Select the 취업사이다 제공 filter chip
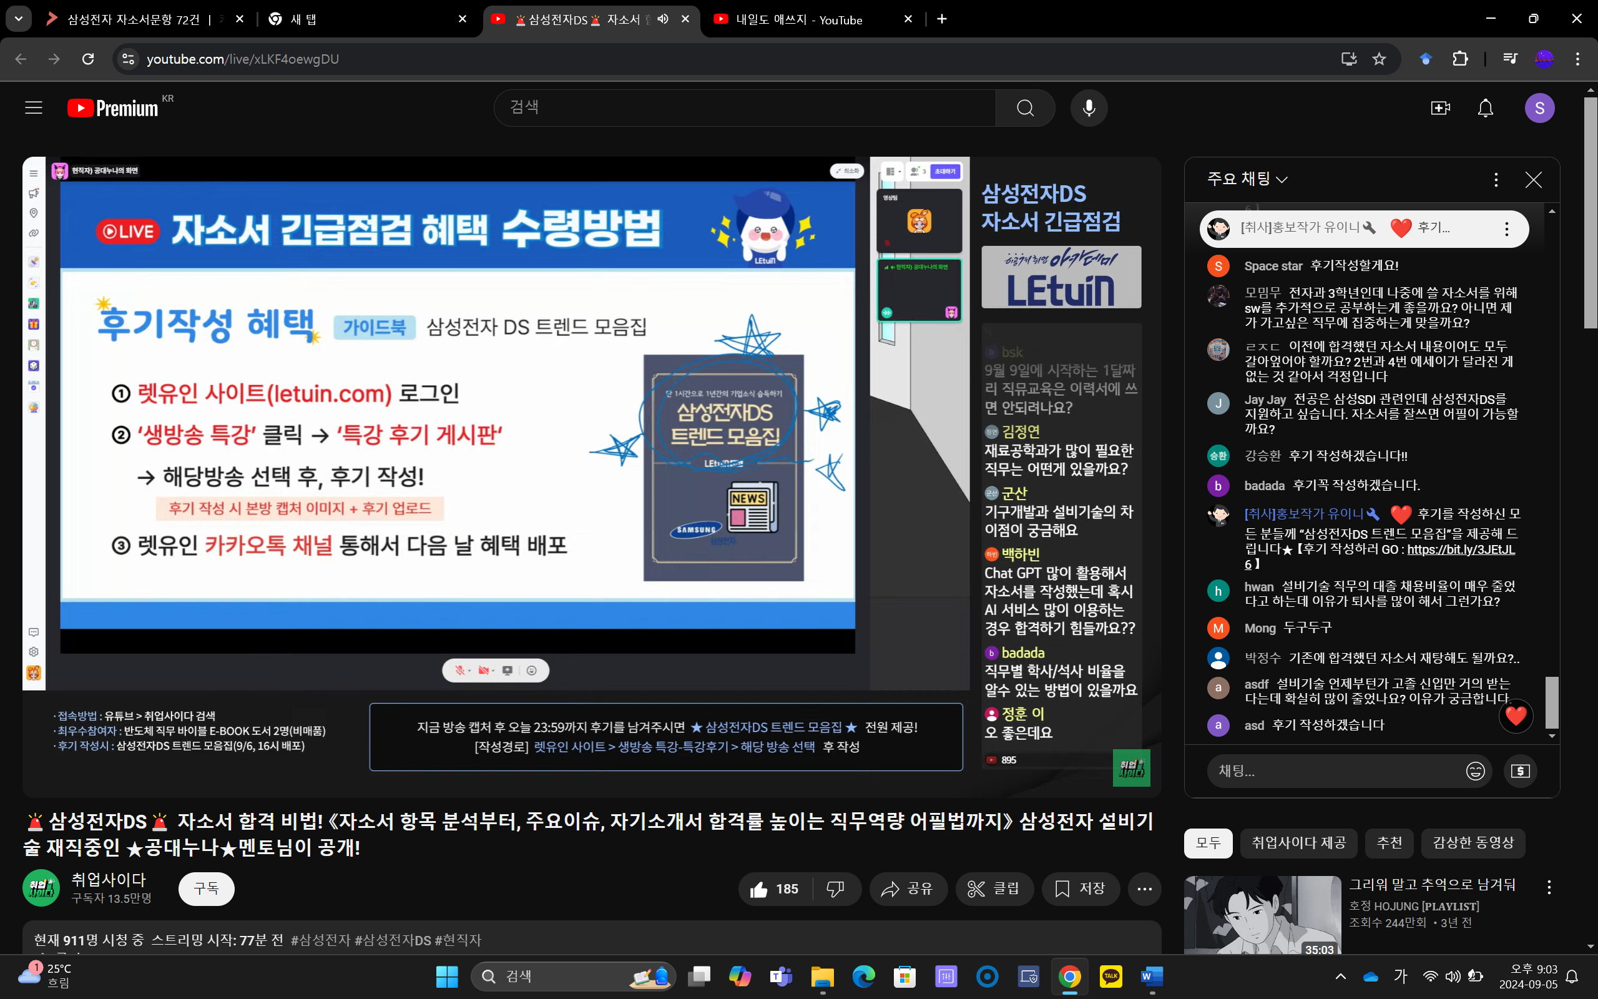This screenshot has width=1598, height=999. pyautogui.click(x=1298, y=843)
